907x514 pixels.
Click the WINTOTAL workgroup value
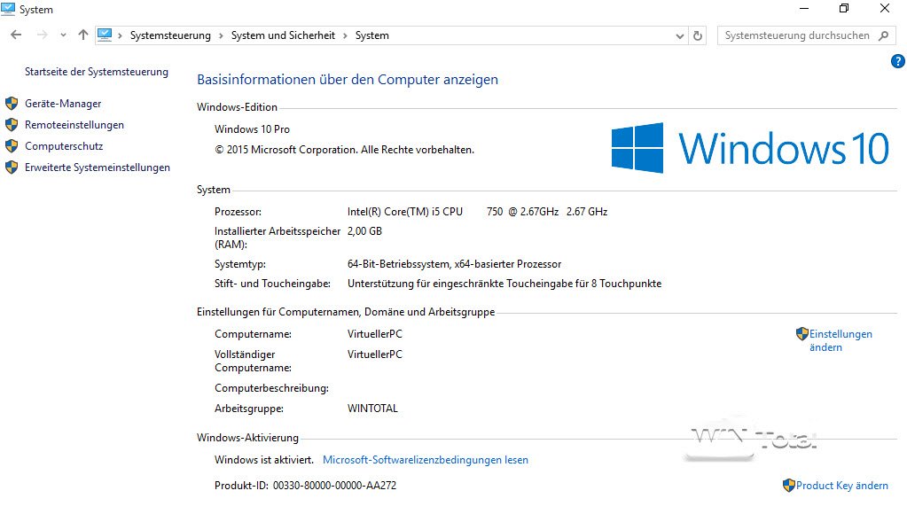click(372, 409)
